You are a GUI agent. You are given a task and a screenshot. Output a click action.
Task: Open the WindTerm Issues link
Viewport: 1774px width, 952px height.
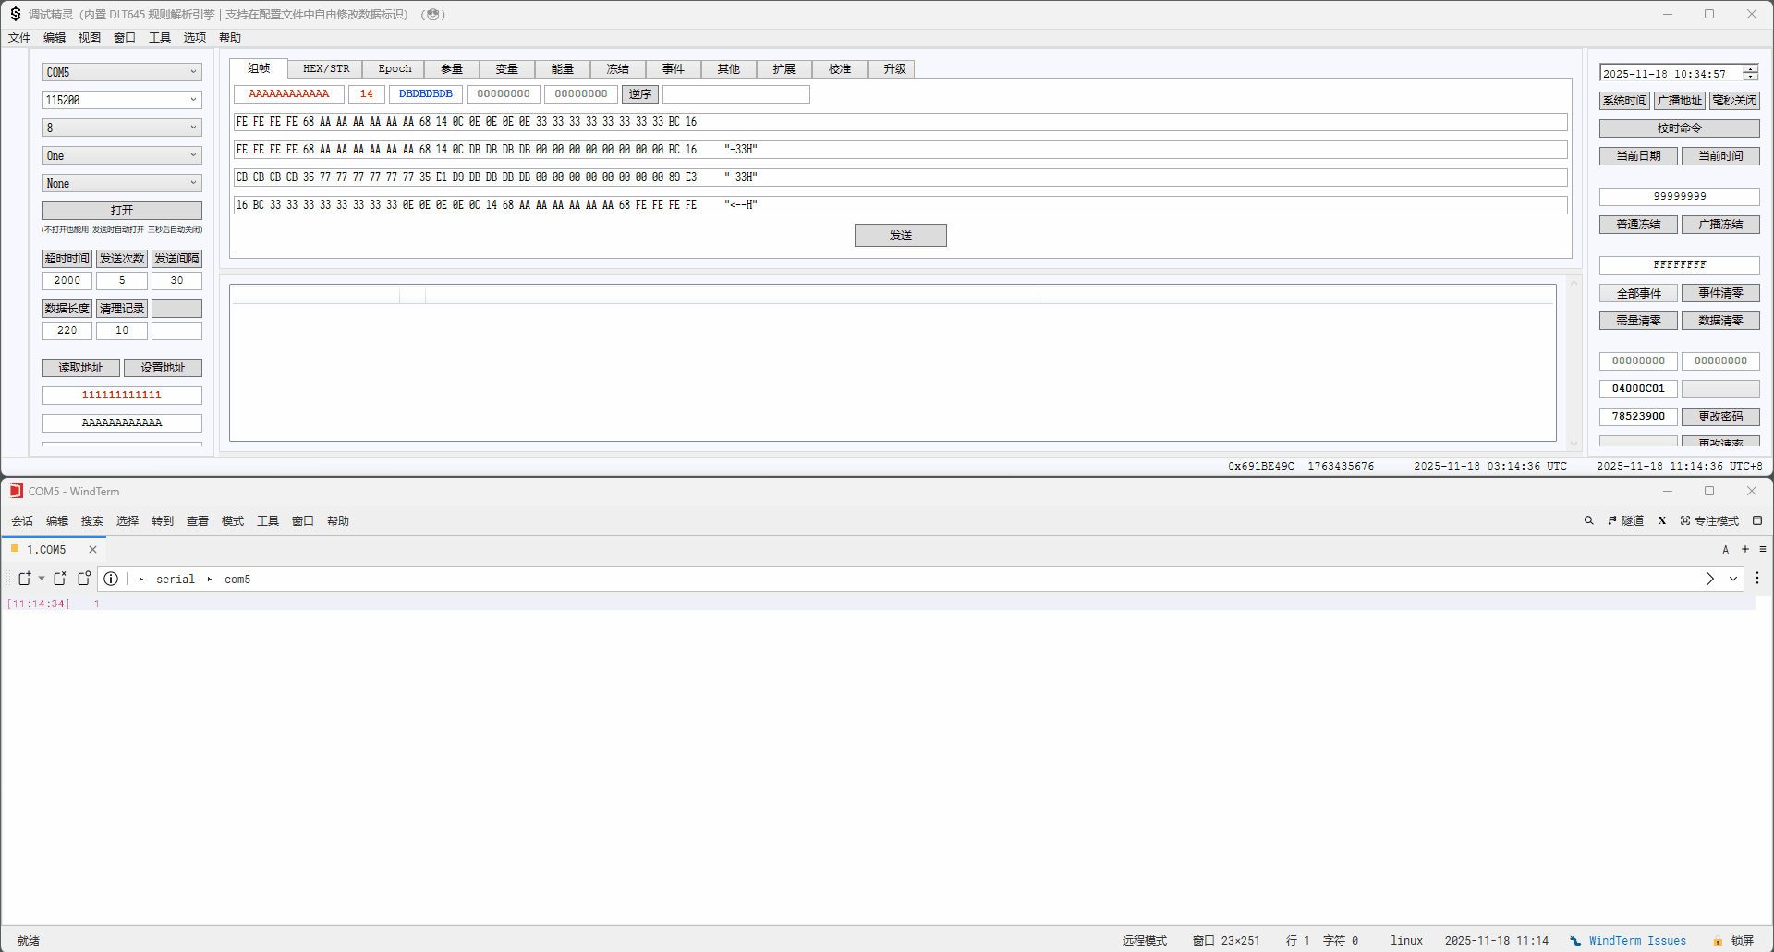point(1636,941)
